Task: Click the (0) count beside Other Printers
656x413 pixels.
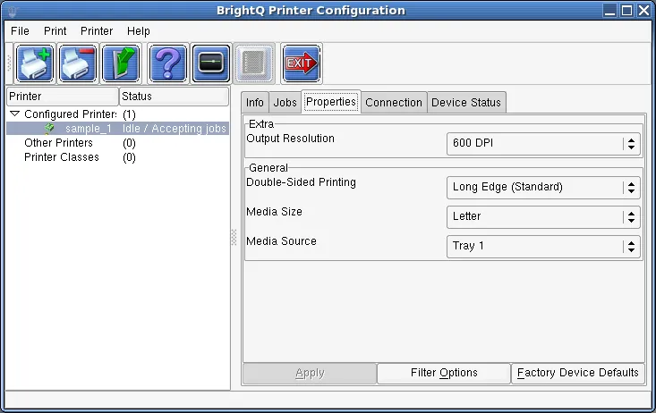Action: 129,143
